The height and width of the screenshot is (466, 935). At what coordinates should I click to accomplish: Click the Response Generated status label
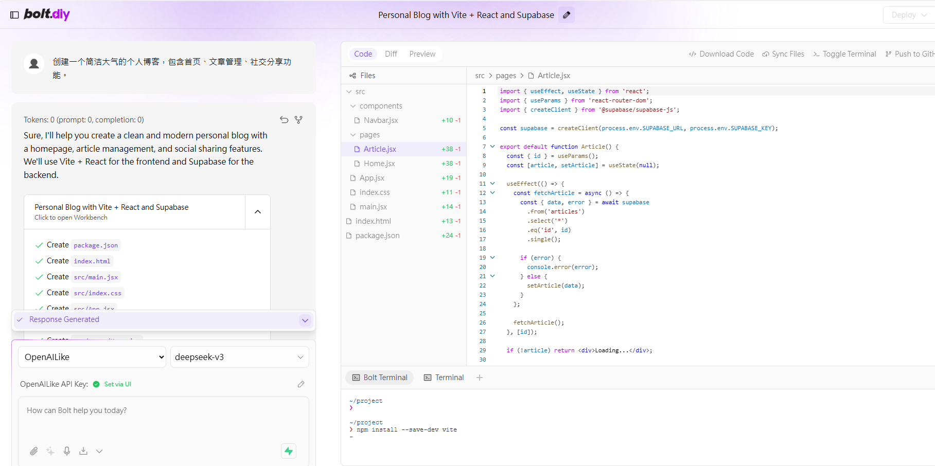click(x=64, y=319)
